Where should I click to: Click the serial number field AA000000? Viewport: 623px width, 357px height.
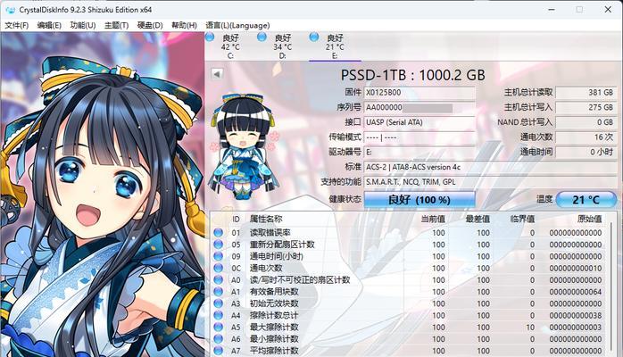(x=419, y=108)
